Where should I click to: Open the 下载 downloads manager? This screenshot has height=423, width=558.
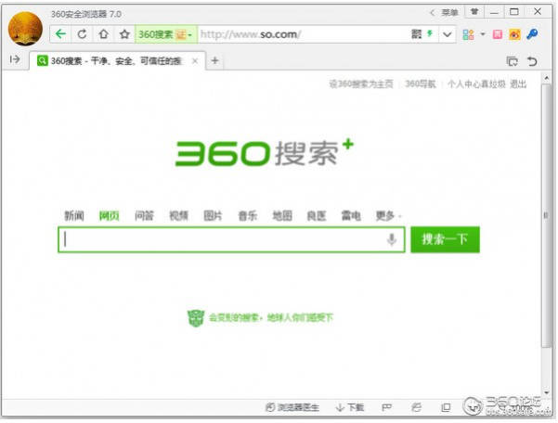click(x=349, y=407)
